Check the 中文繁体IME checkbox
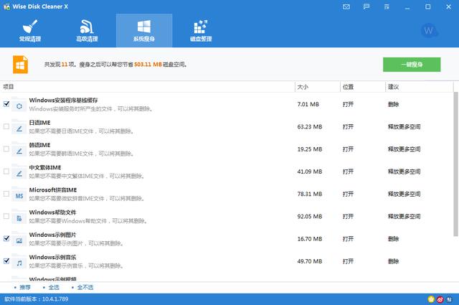 [x=6, y=172]
